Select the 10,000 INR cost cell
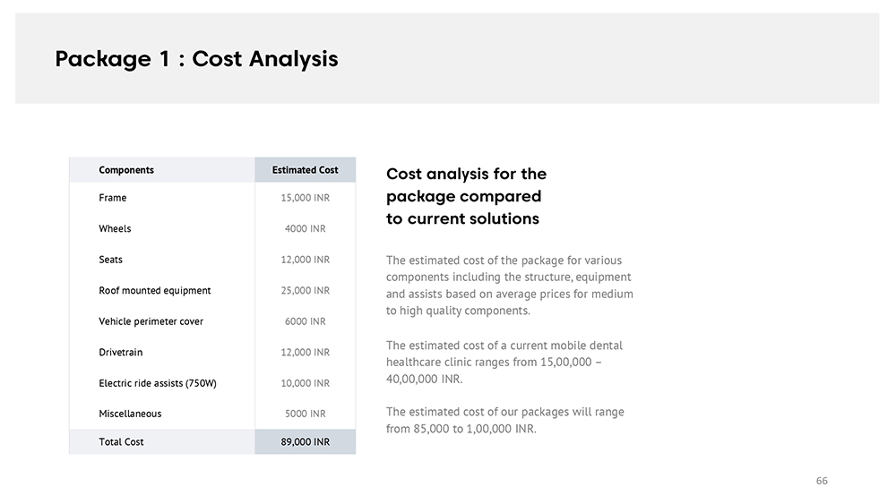The image size is (896, 504). 306,383
